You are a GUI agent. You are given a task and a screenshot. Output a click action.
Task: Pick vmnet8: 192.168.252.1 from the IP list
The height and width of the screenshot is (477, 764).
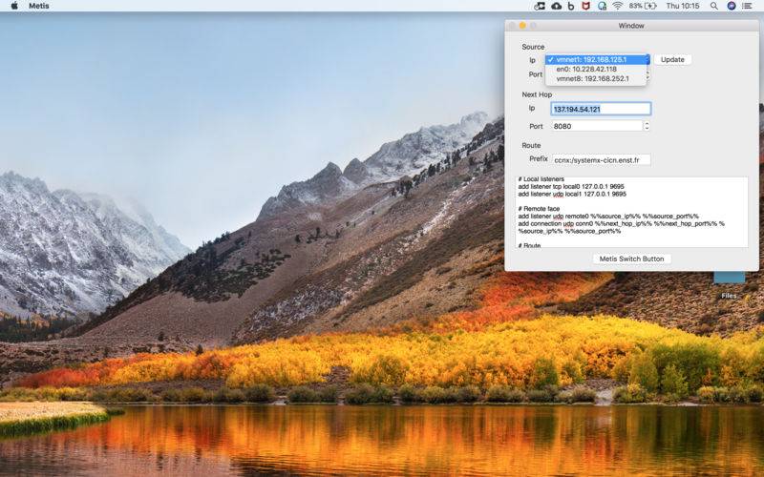(595, 78)
